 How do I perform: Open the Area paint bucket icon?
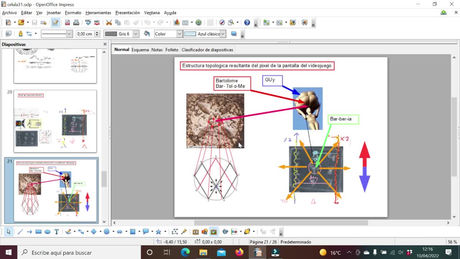point(147,34)
